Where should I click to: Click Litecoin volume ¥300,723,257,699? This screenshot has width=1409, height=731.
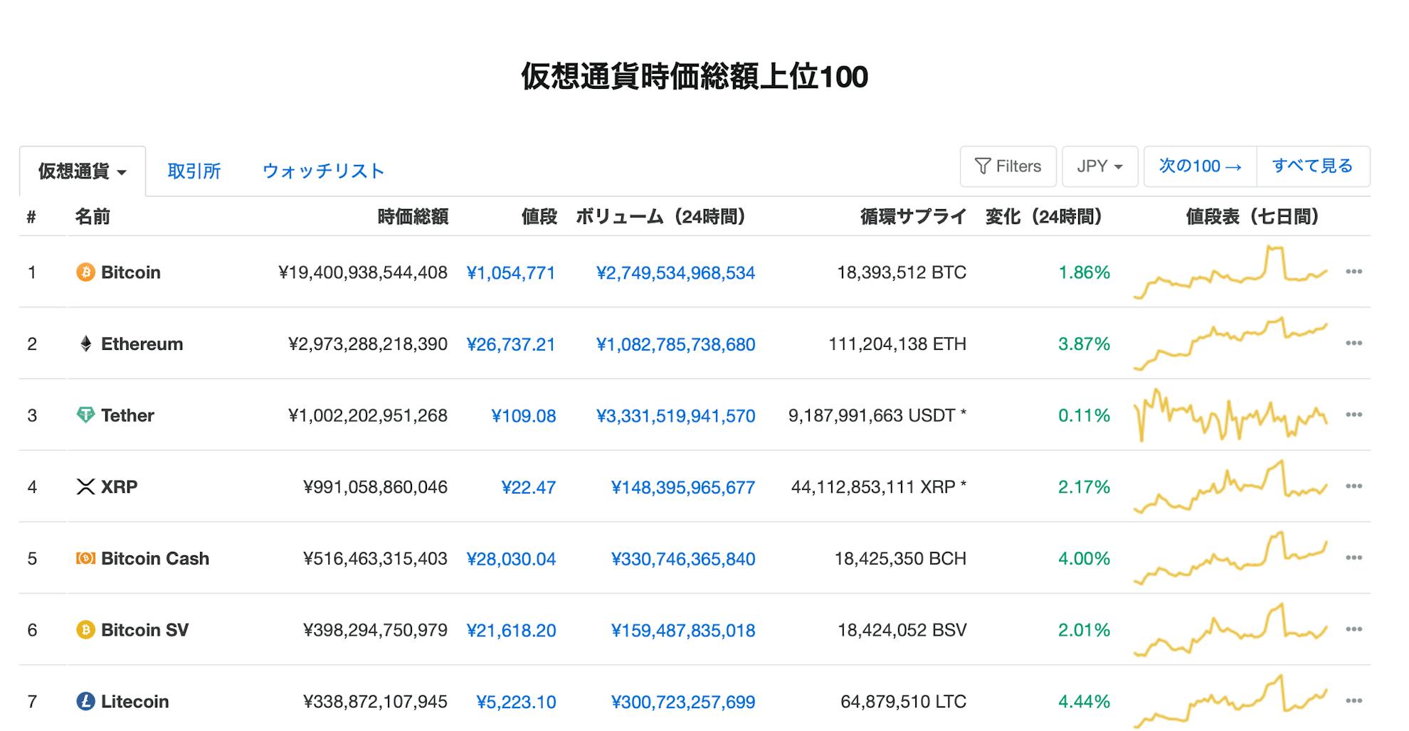683,703
